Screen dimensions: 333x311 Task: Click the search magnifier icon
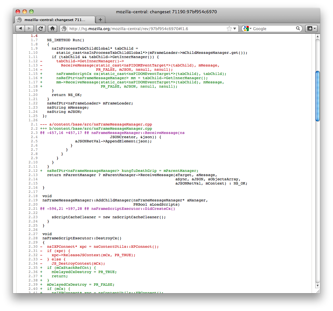pos(298,28)
